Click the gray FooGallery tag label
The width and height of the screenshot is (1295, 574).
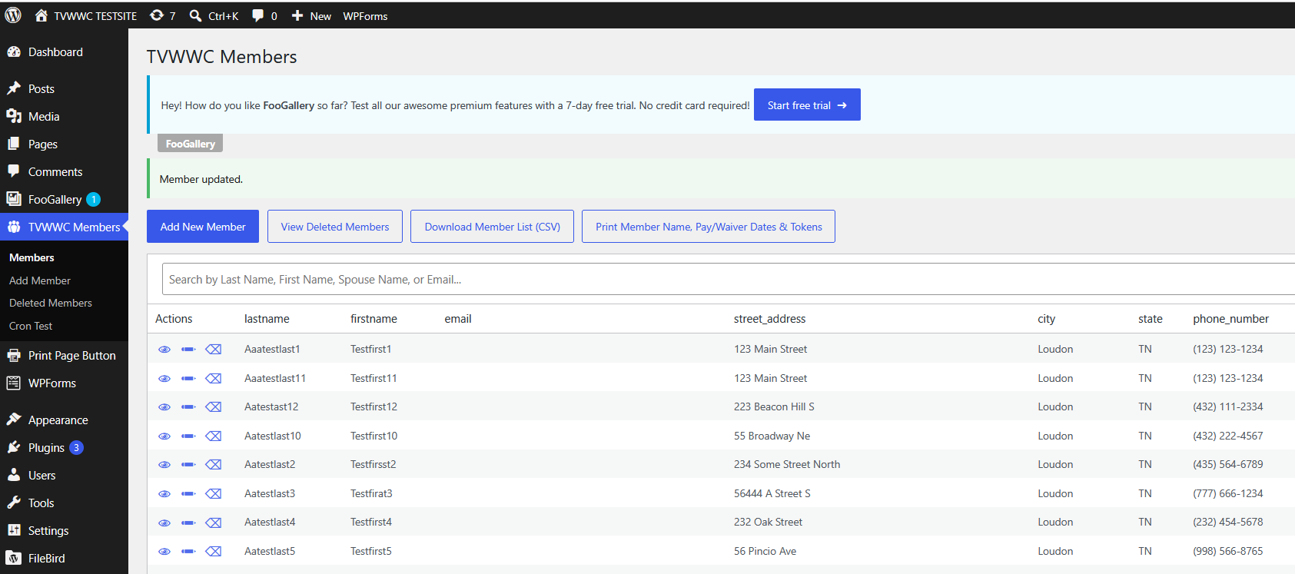pyautogui.click(x=191, y=144)
